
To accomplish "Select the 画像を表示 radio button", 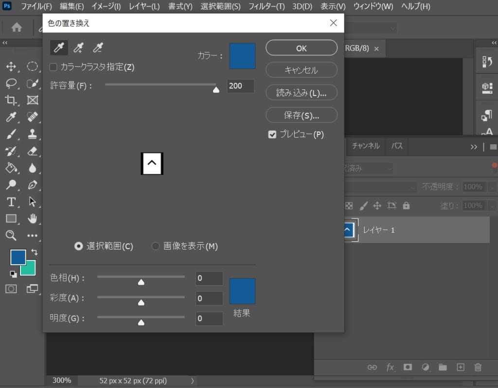I will pos(156,246).
